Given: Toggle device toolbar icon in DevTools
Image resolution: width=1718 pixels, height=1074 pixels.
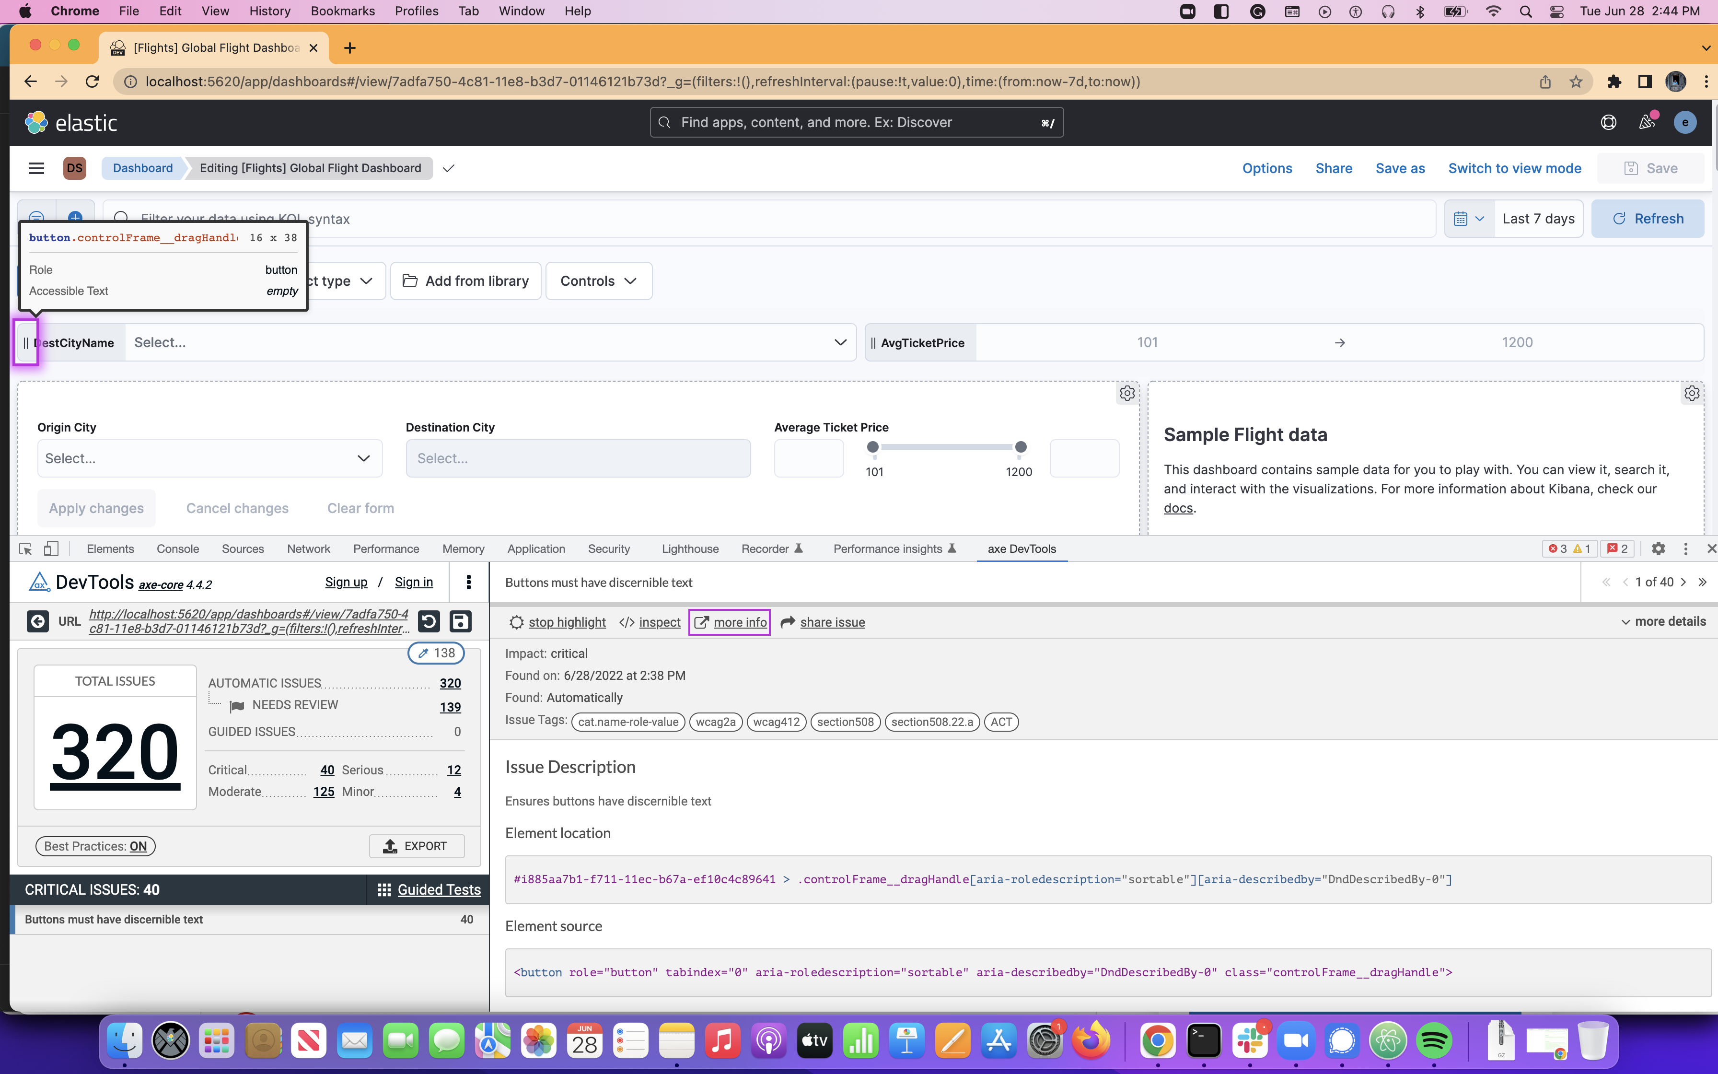Looking at the screenshot, I should (x=51, y=549).
